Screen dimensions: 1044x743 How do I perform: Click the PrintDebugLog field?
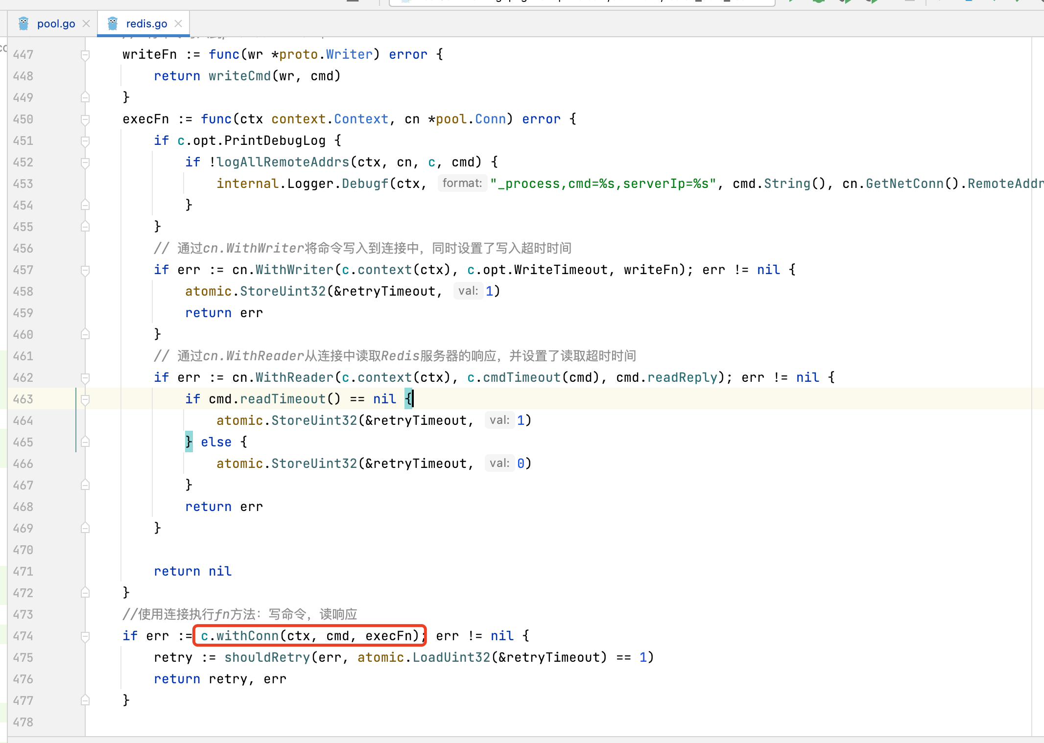coord(275,140)
